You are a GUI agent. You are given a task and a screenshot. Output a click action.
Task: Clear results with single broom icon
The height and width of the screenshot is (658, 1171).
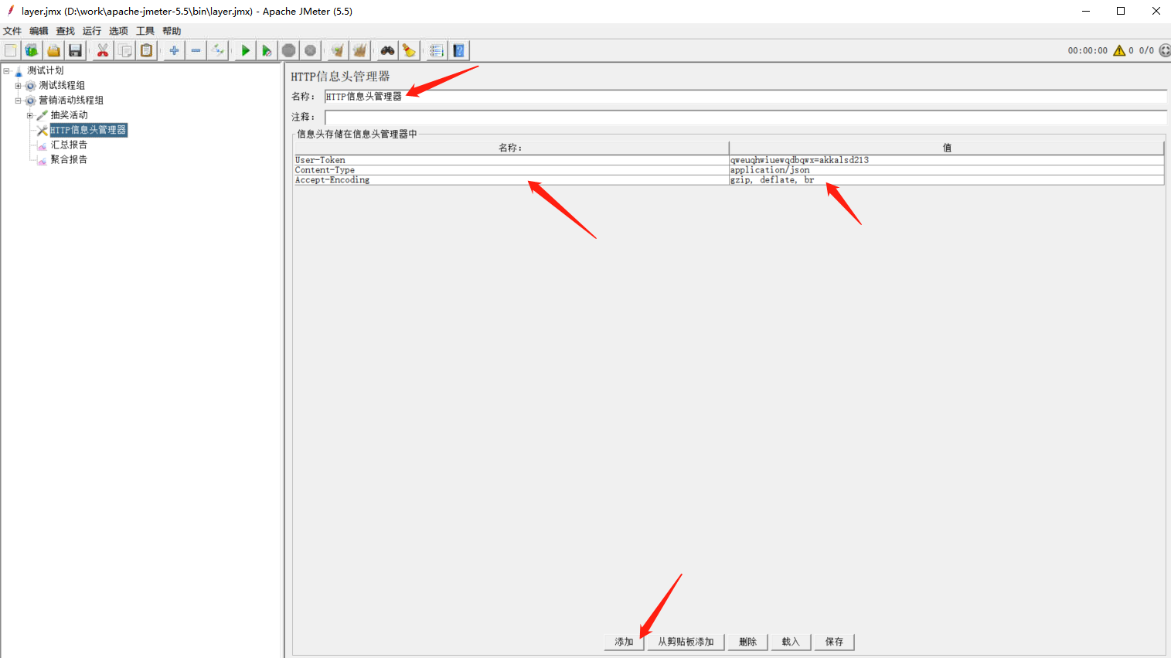[337, 50]
